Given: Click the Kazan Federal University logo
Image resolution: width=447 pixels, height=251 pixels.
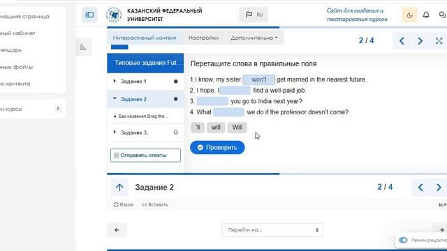Looking at the screenshot, I should point(114,15).
